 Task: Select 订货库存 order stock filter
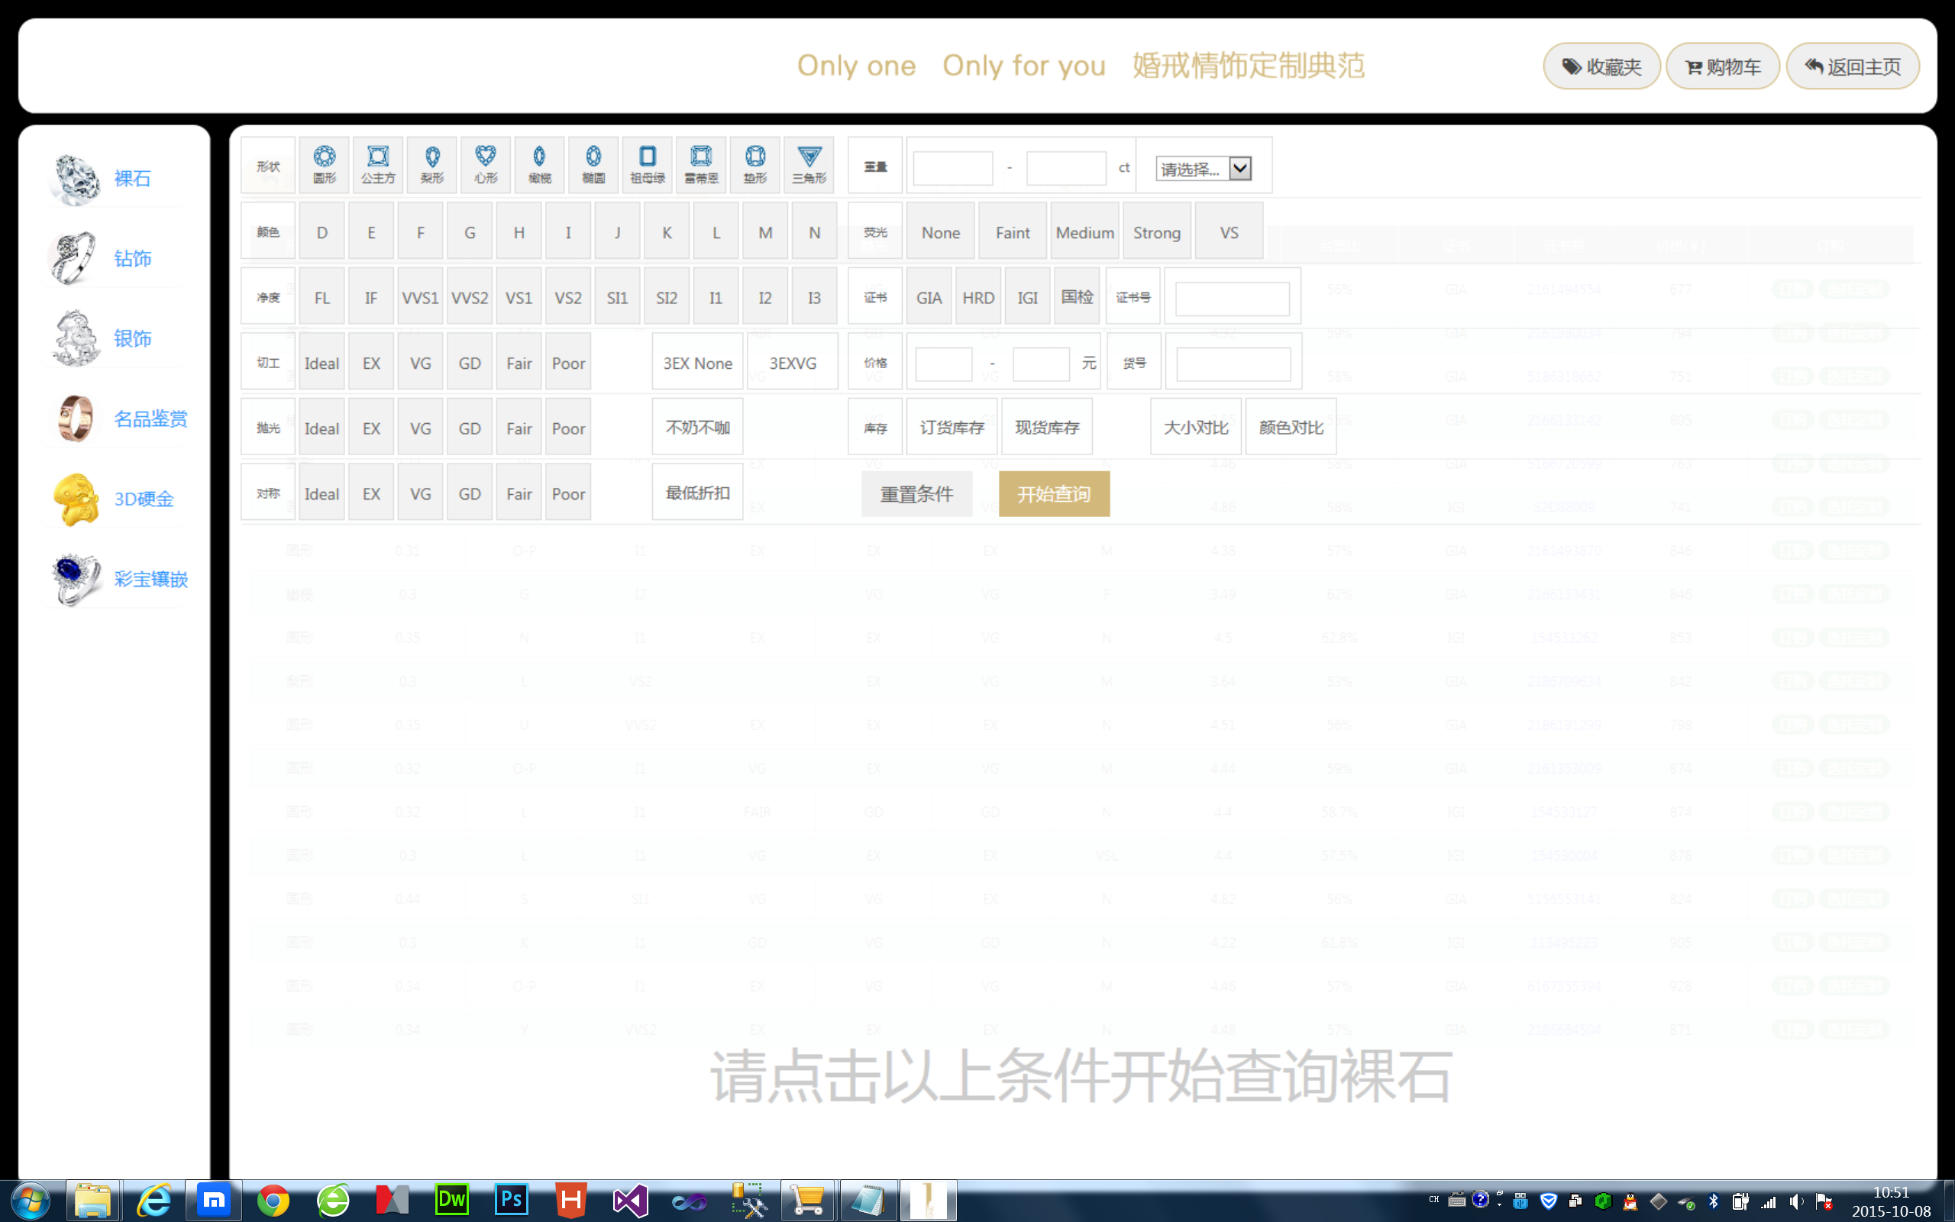(952, 428)
